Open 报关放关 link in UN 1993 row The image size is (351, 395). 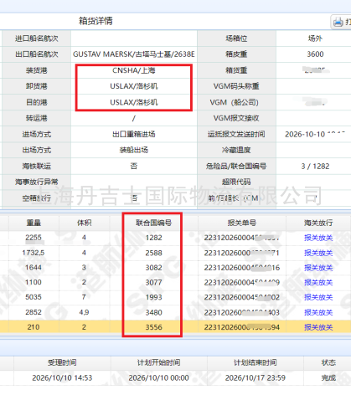(x=318, y=297)
